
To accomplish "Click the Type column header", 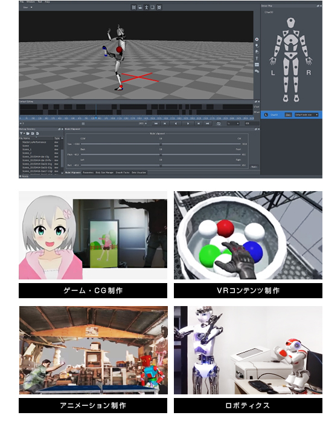I will pos(57,138).
